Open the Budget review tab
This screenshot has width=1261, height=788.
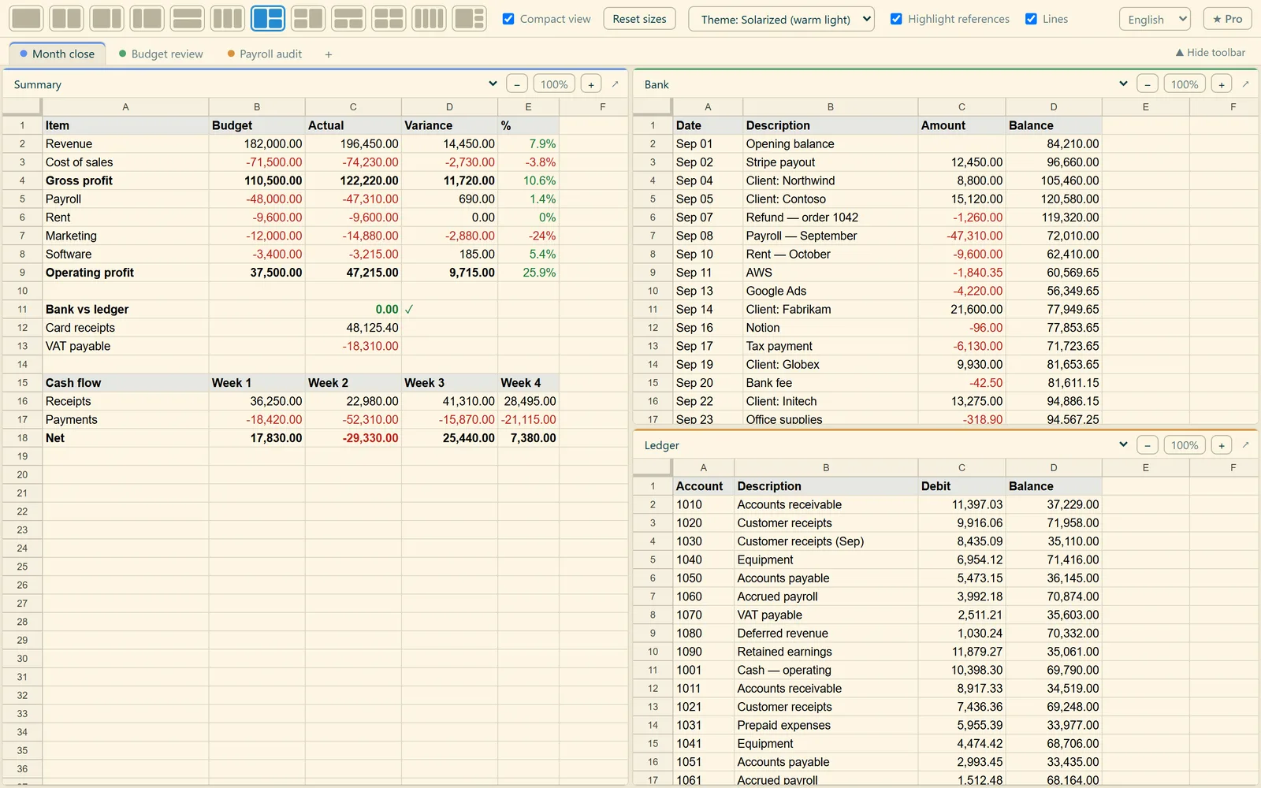[x=161, y=54]
